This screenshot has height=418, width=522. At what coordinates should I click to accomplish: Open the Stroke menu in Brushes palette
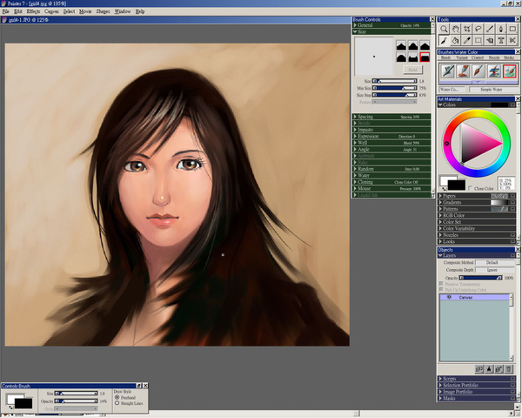pyautogui.click(x=509, y=57)
